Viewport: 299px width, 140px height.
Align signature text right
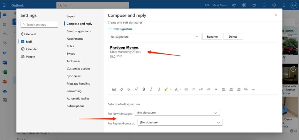coord(239,89)
